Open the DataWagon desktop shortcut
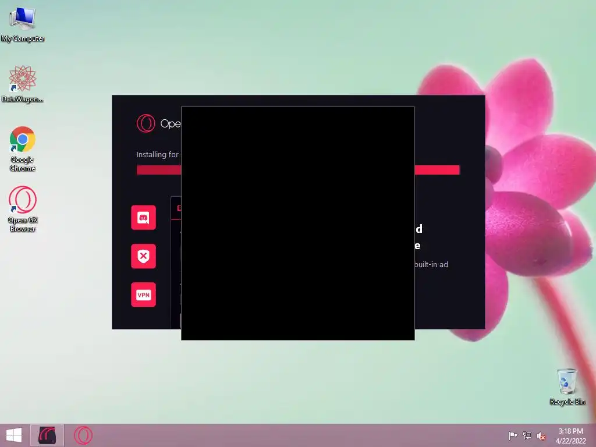Viewport: 596px width, 447px height. click(x=23, y=84)
